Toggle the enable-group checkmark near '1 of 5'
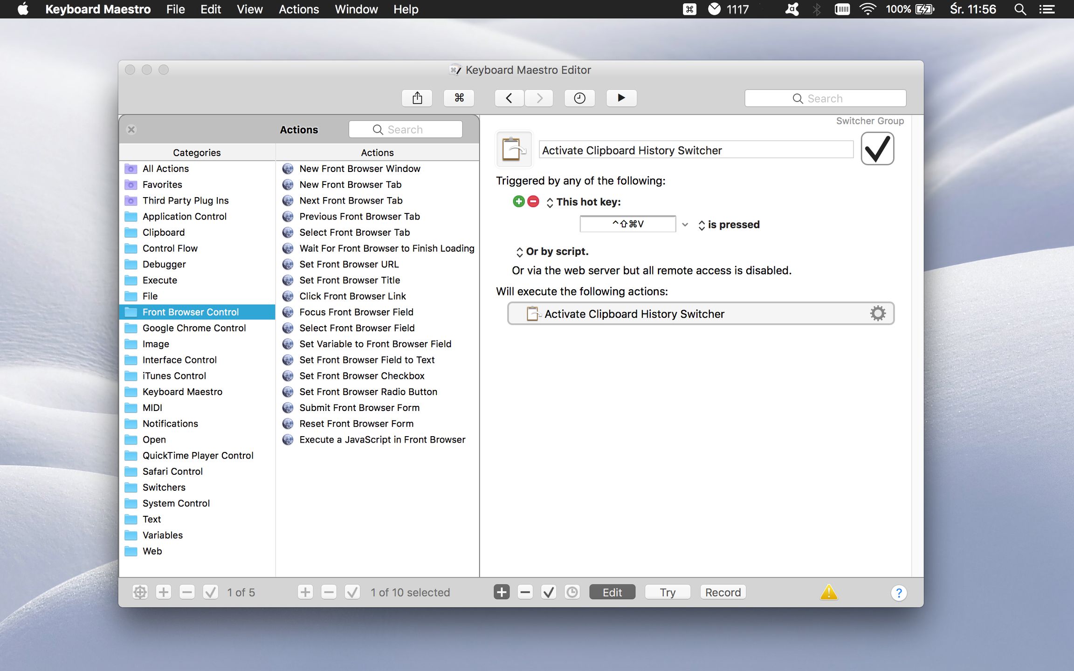 (210, 592)
